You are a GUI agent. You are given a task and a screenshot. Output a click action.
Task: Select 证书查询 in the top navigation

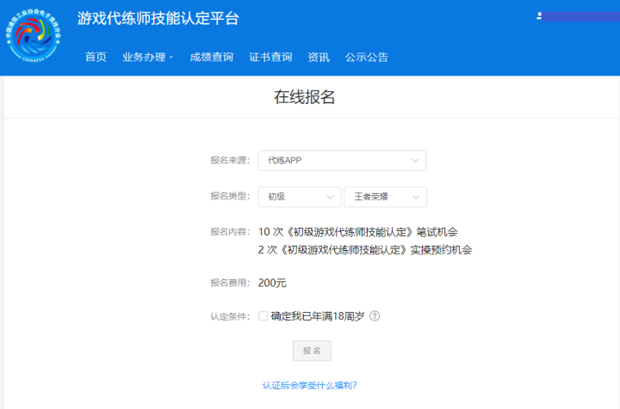coord(270,58)
